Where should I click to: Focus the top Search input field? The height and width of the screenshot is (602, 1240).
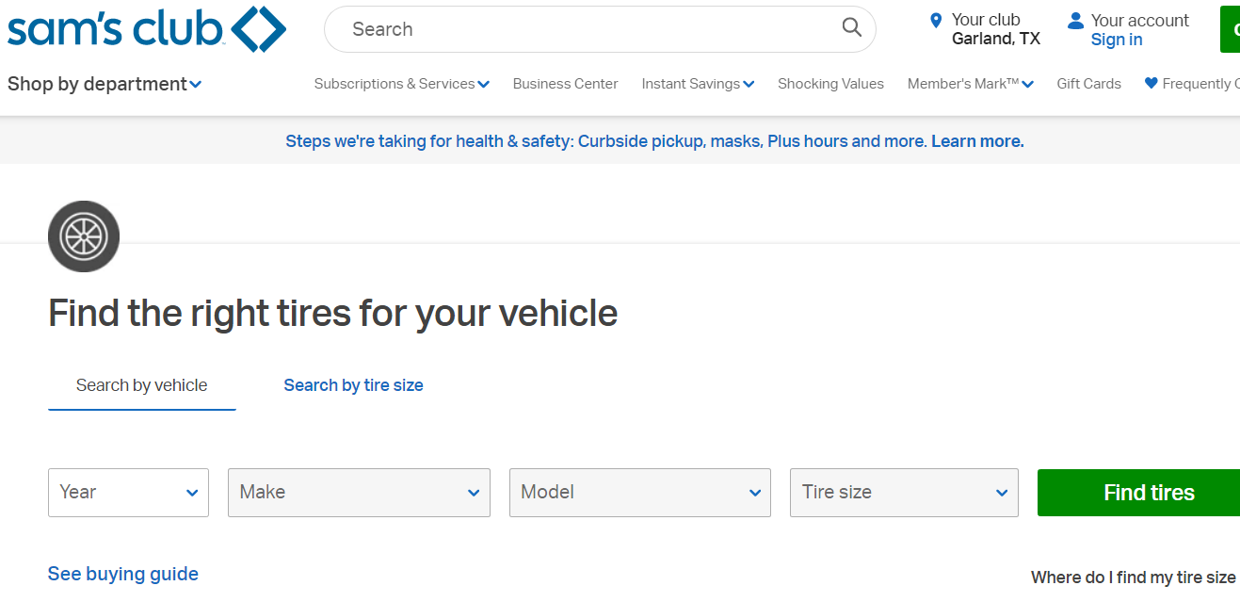pyautogui.click(x=584, y=29)
